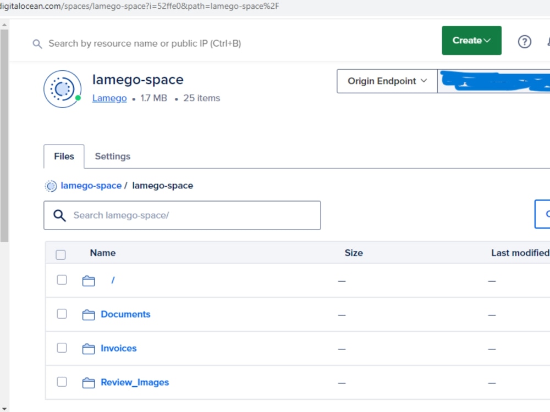Screen dimensions: 550x412
Task: Click the magnifier icon in global search
Action: pyautogui.click(x=37, y=44)
